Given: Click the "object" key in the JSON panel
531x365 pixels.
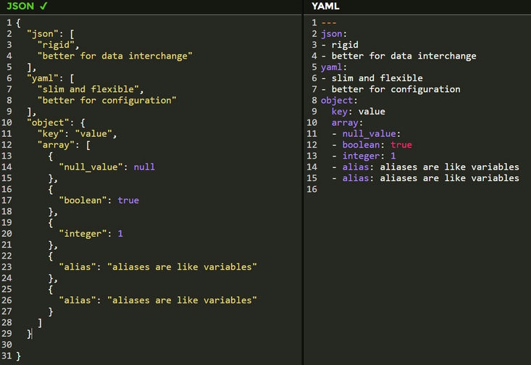Looking at the screenshot, I should (48, 122).
